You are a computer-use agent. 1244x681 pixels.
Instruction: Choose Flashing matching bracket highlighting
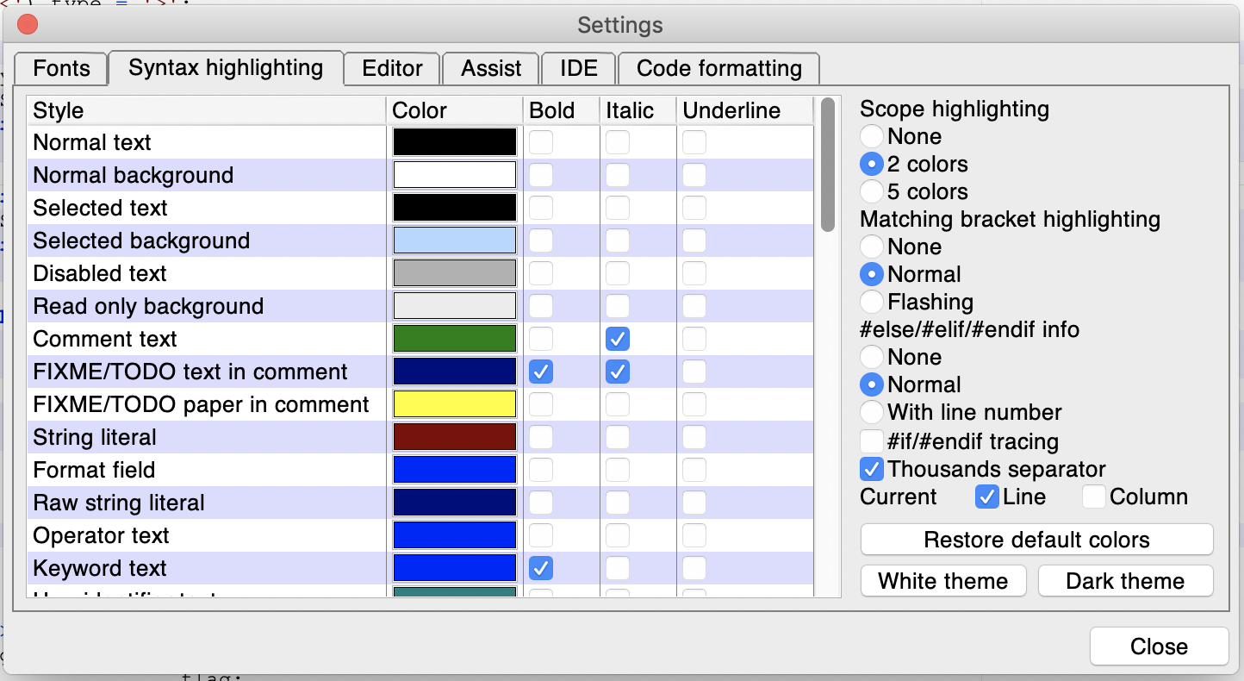872,302
